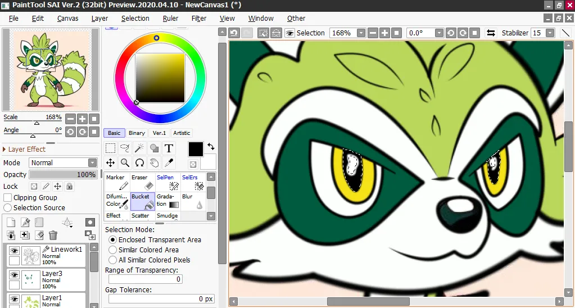Click the toolbar zoom in plus button
Viewport: 575px width, 308px height.
point(384,33)
